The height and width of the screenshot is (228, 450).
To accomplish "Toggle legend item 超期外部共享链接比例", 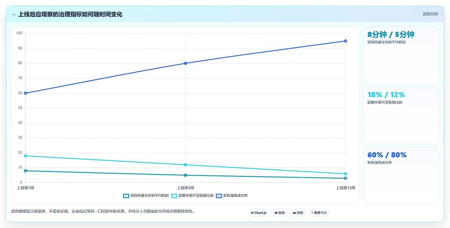I will click(x=193, y=196).
